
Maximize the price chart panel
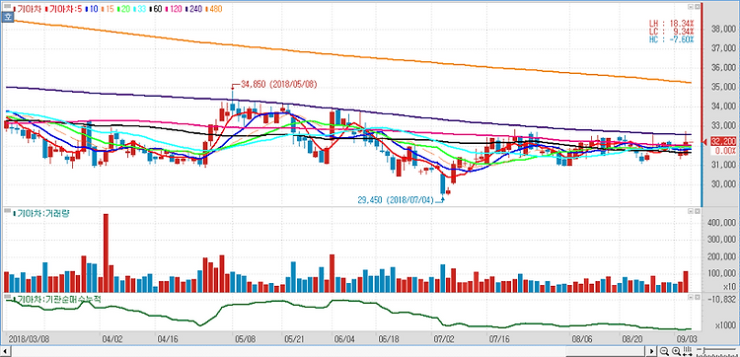(x=690, y=7)
